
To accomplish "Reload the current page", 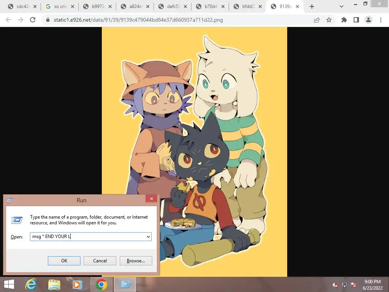I will [x=33, y=20].
